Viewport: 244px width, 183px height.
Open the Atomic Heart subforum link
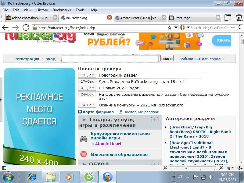(x=108, y=144)
